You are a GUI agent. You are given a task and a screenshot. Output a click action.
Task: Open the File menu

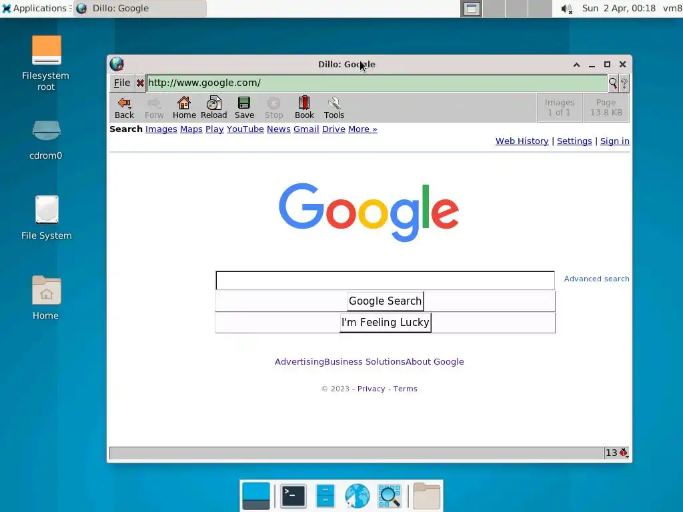coord(122,83)
